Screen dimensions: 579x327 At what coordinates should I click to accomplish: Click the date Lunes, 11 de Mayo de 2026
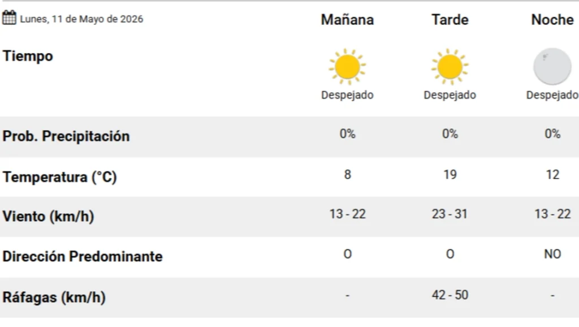pyautogui.click(x=81, y=19)
